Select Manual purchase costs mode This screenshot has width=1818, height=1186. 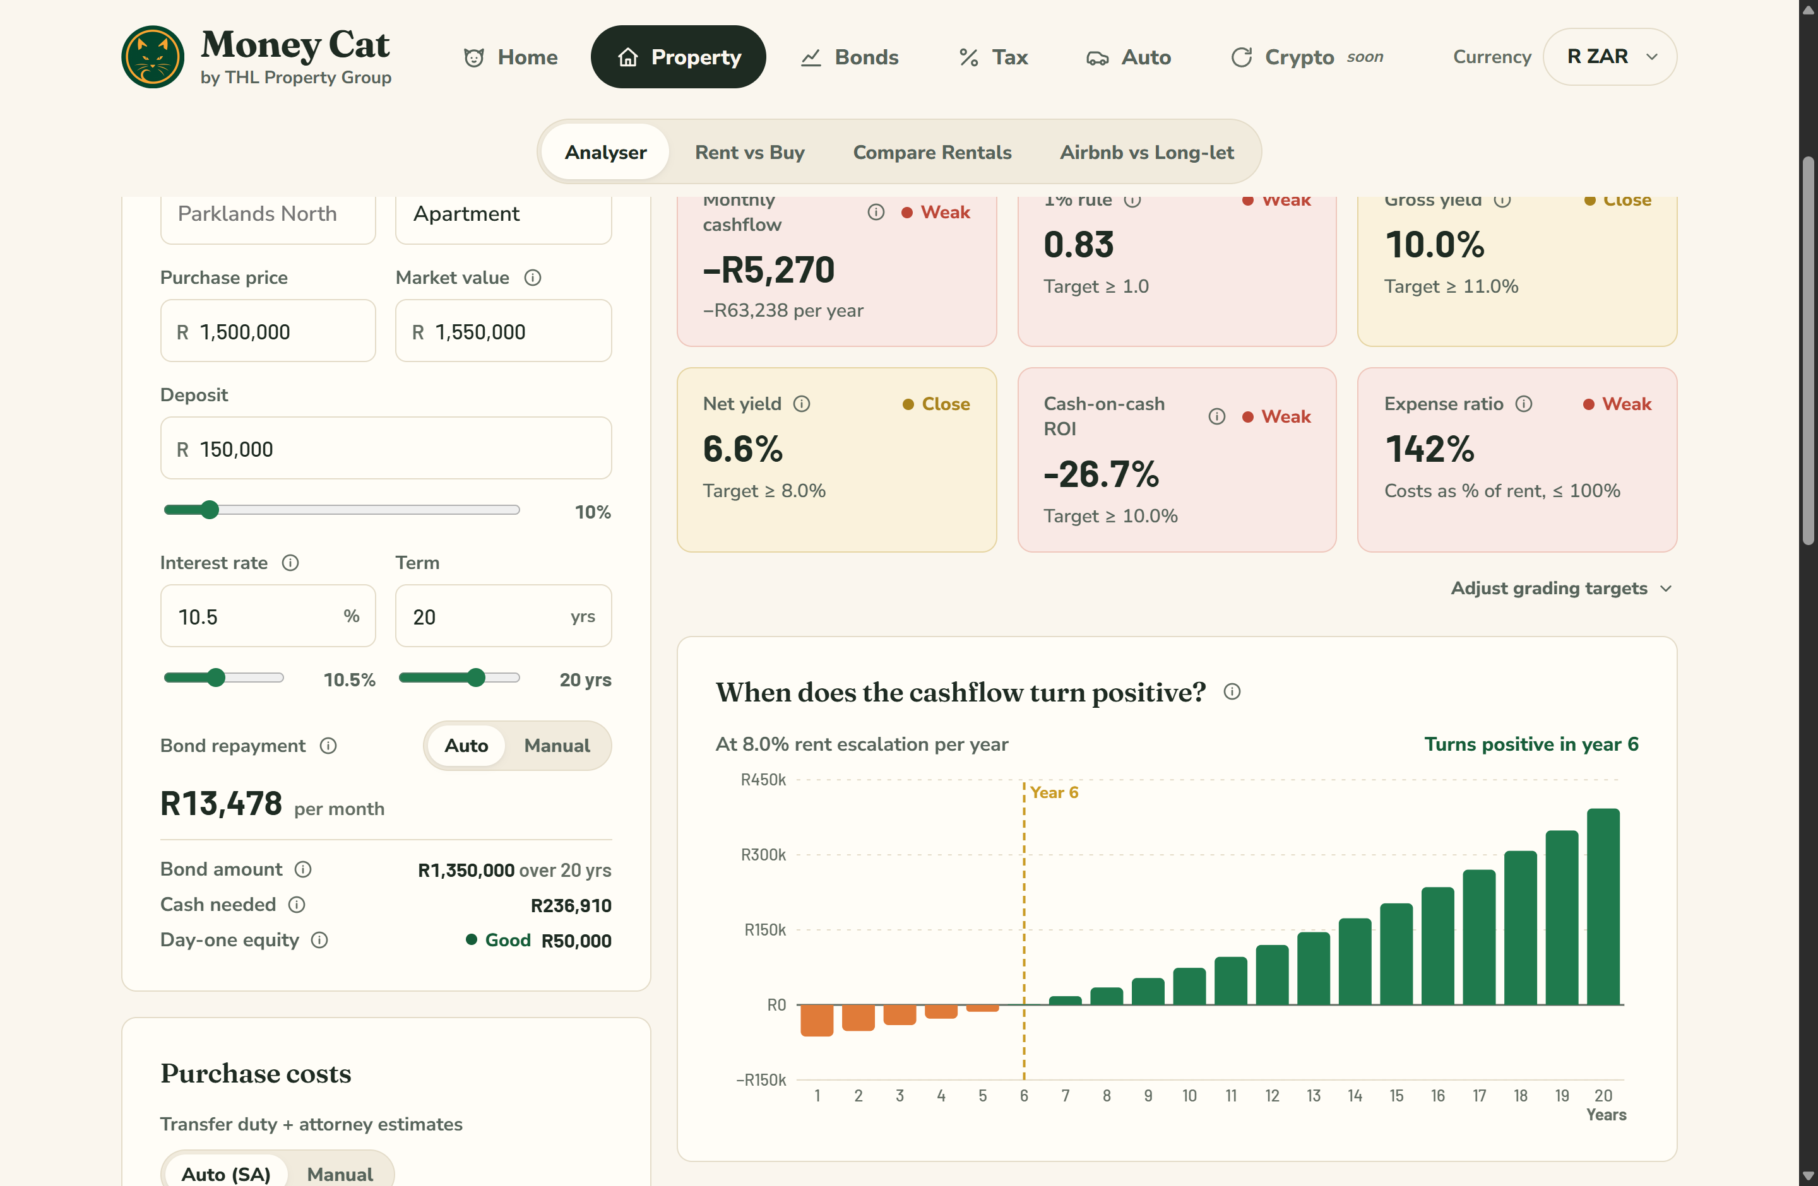(x=340, y=1173)
